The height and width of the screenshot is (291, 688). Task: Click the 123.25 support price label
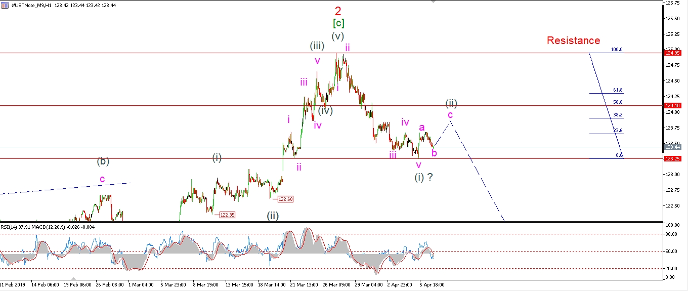point(671,158)
